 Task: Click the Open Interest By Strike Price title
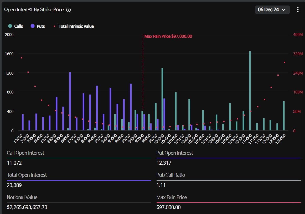pyautogui.click(x=34, y=10)
